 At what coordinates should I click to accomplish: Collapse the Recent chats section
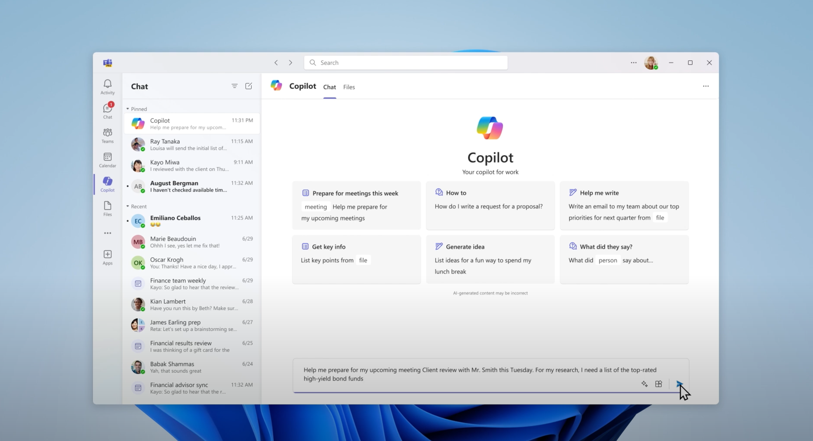[x=137, y=207]
